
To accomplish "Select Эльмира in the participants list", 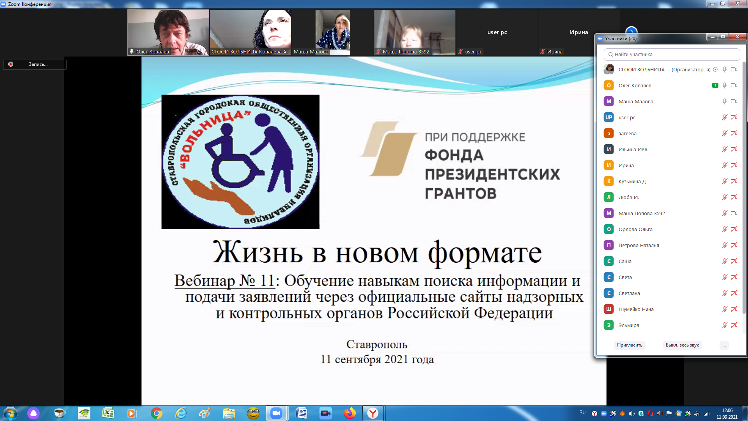I will 670,325.
